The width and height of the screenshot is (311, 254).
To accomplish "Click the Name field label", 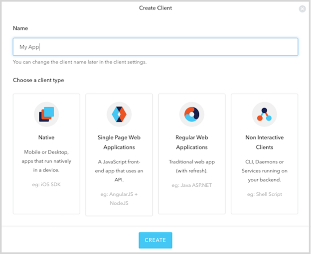I will pos(20,28).
